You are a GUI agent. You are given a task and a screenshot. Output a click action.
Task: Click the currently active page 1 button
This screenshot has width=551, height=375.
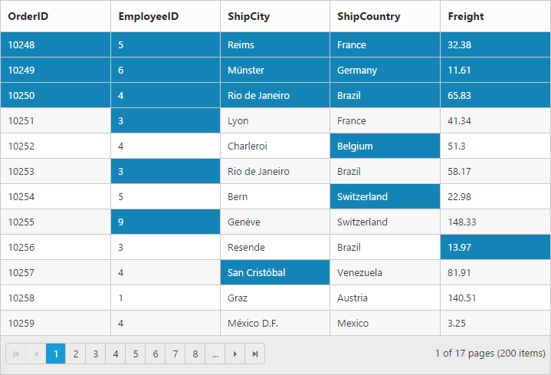(x=55, y=354)
